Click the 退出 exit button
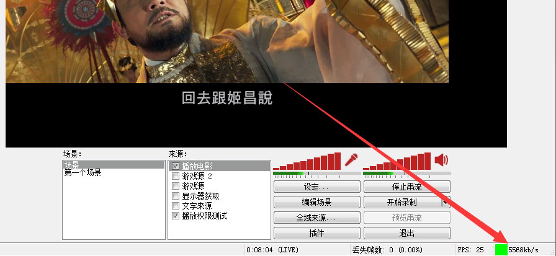This screenshot has height=256, width=556. pos(407,233)
